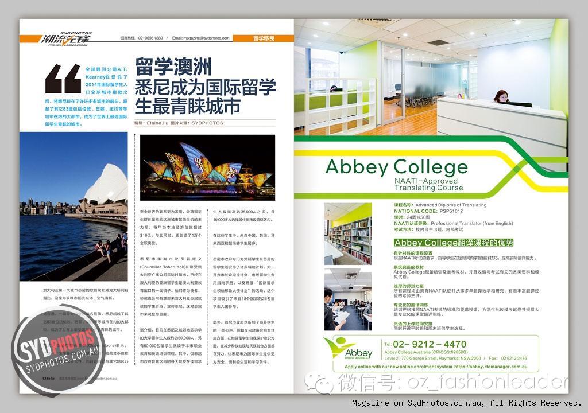Click the 学时 24周或50周 line

pos(412,217)
